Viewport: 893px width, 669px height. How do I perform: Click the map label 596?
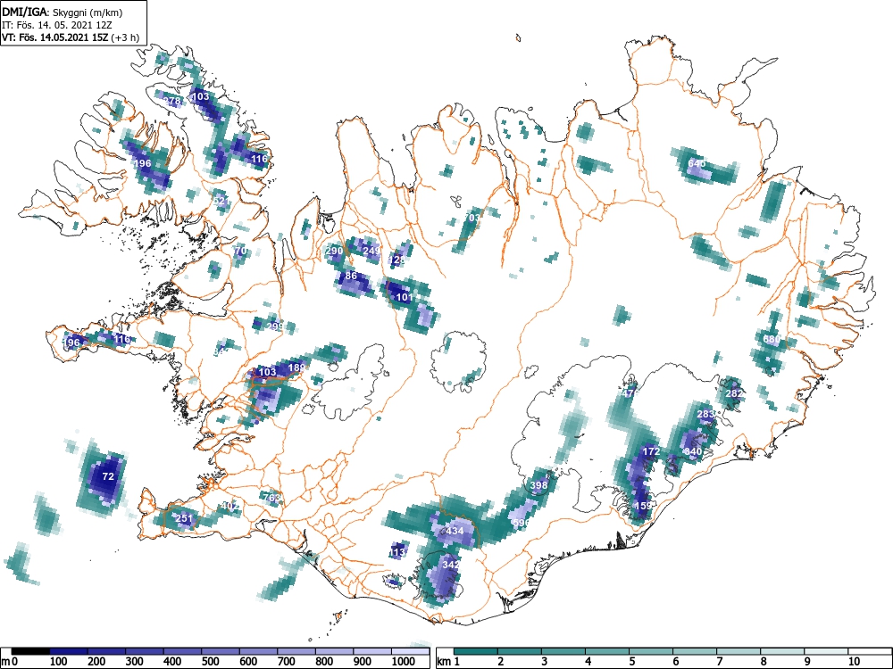(522, 523)
